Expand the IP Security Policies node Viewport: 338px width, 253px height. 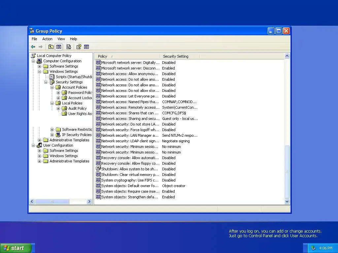coord(52,135)
